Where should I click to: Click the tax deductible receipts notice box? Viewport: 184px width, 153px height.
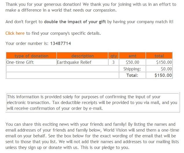(x=93, y=103)
